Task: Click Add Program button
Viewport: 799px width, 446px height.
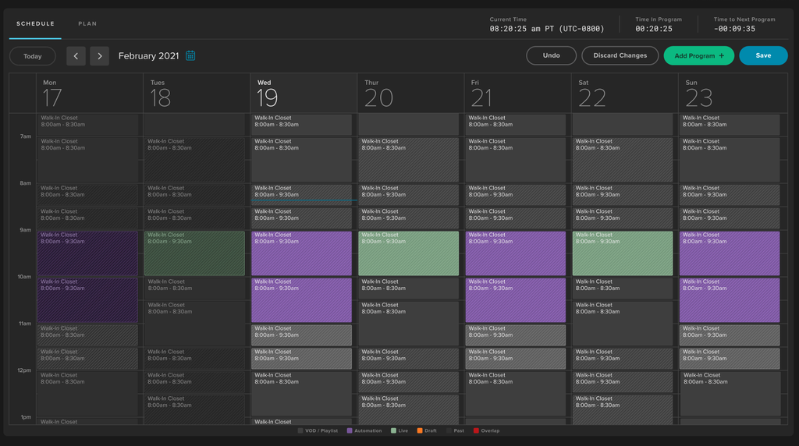Action: [x=699, y=55]
